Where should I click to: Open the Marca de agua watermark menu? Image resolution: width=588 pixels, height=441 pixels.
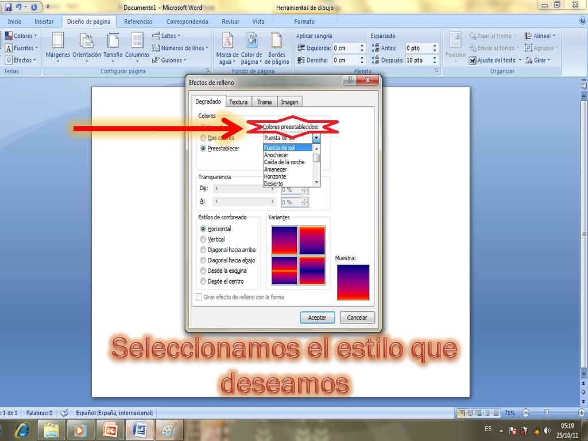click(x=227, y=48)
